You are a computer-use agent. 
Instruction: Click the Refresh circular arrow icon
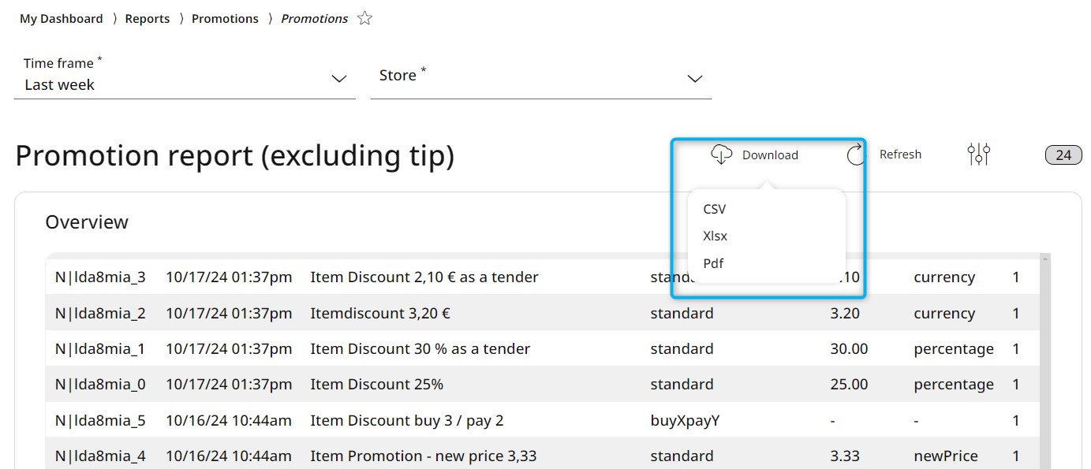[857, 154]
